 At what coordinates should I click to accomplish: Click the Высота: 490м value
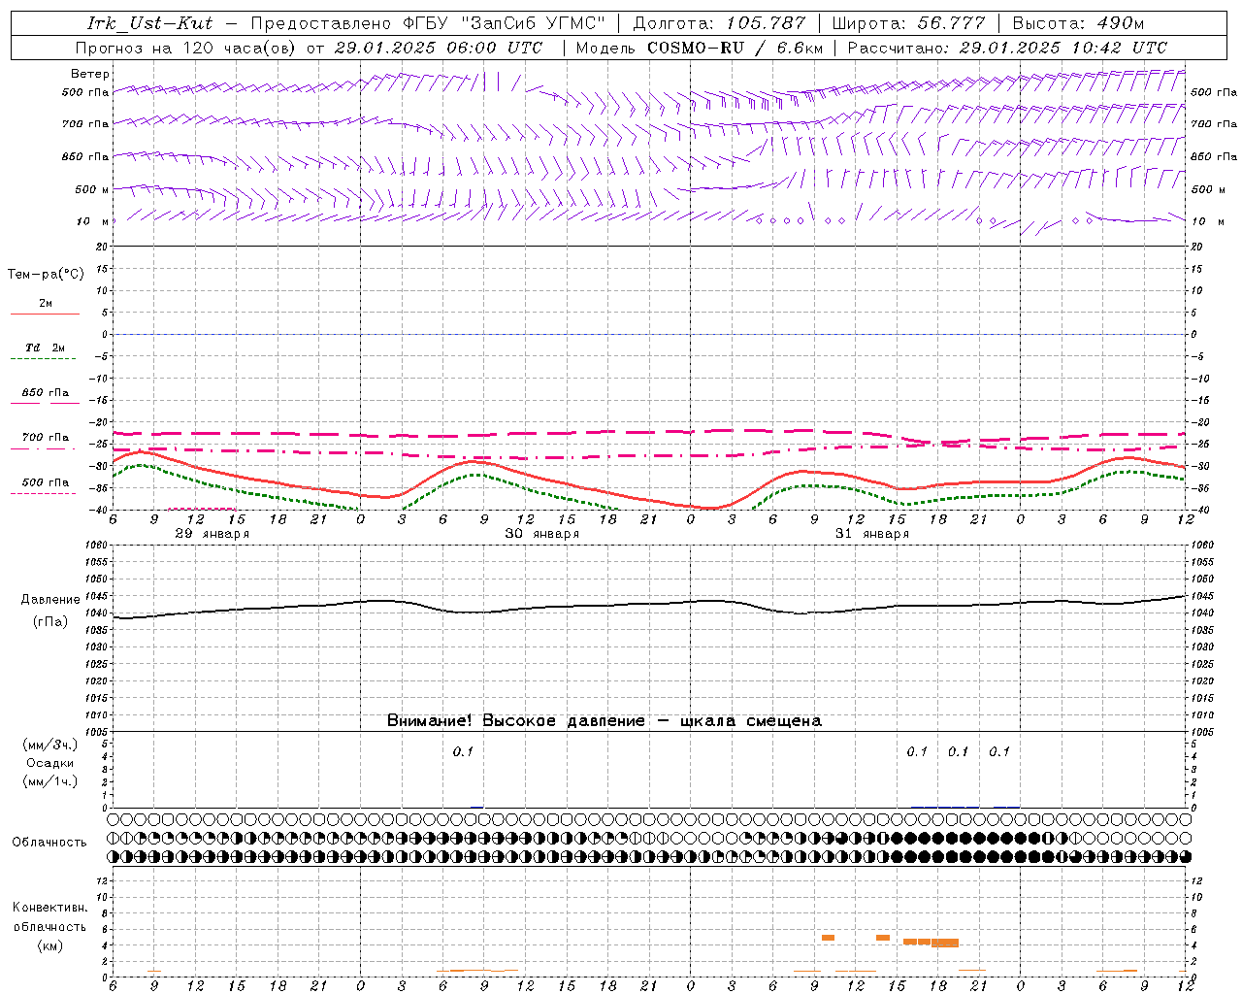click(1078, 23)
